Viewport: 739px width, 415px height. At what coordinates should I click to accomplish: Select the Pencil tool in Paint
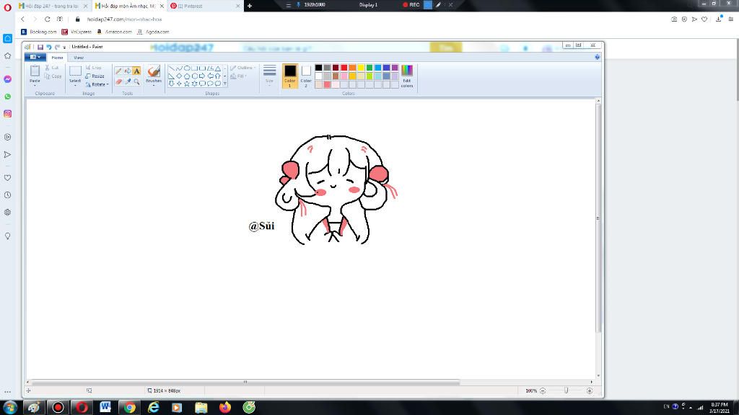pyautogui.click(x=119, y=71)
